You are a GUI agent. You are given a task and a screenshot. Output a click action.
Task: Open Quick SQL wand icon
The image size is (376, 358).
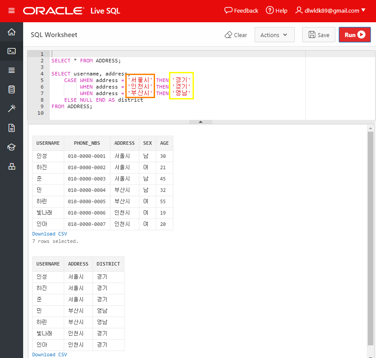point(11,109)
